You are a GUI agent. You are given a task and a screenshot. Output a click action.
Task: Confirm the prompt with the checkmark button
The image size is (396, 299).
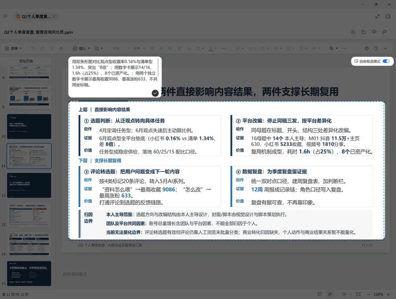155,93
